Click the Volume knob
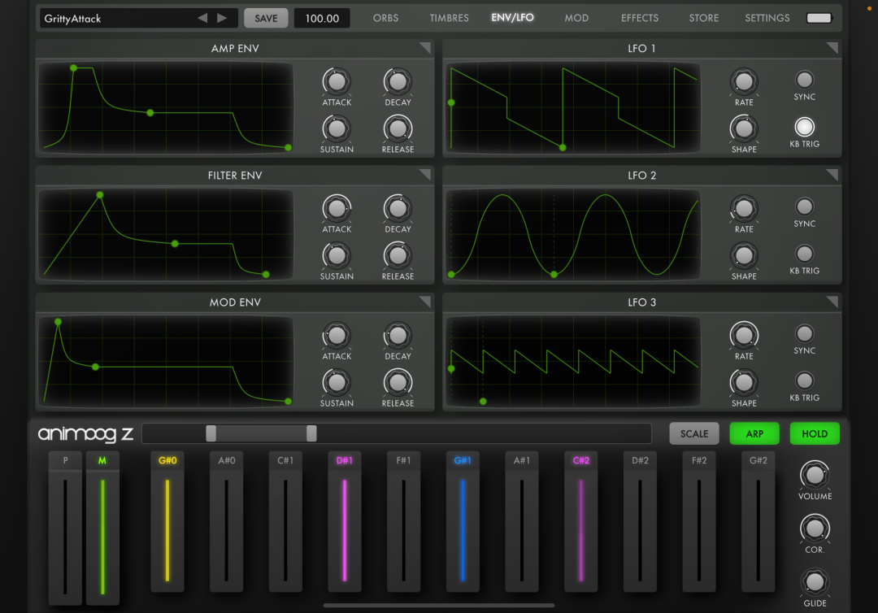Image resolution: width=878 pixels, height=613 pixels. point(815,476)
